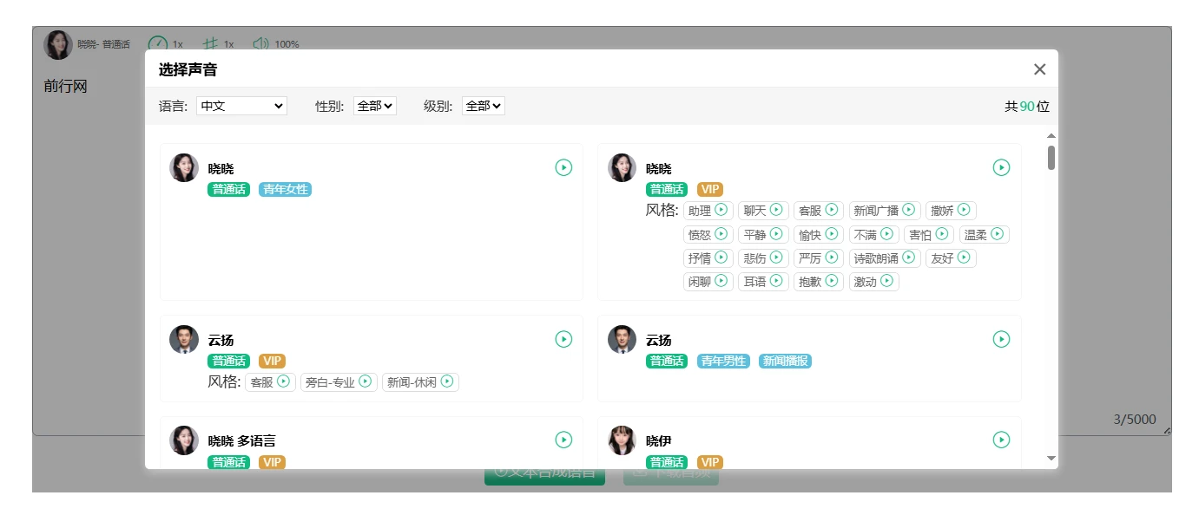Play the 诗歌朗诵 style sample

pos(908,257)
